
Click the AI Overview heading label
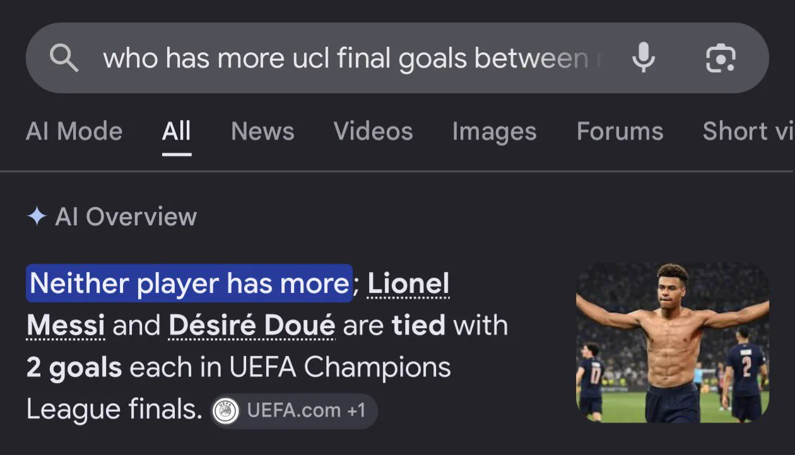coord(126,217)
